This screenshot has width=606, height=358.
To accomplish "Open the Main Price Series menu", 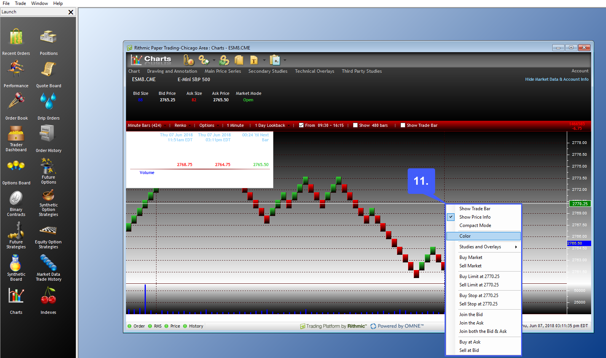I will [223, 71].
